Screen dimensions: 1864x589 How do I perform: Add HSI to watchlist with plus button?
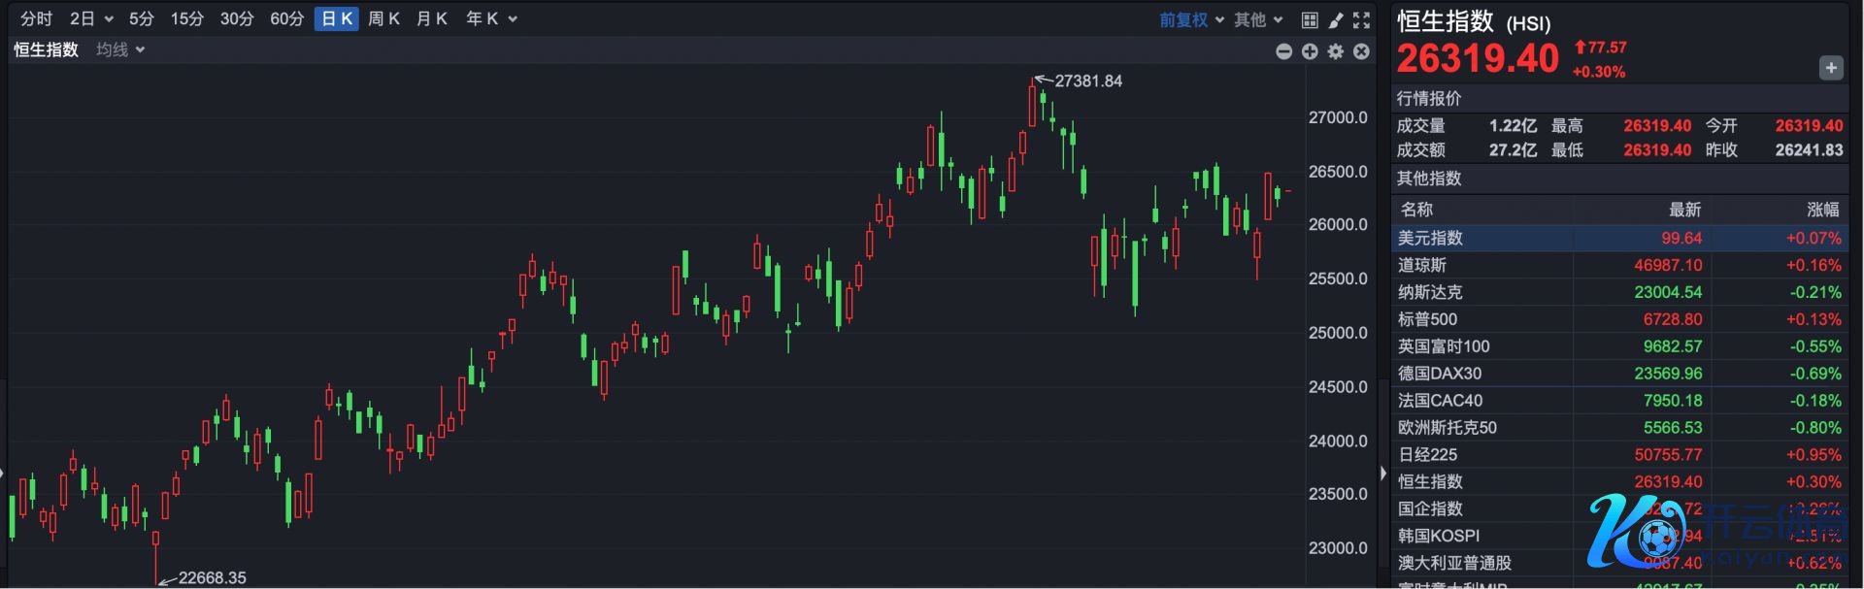pos(1830,68)
